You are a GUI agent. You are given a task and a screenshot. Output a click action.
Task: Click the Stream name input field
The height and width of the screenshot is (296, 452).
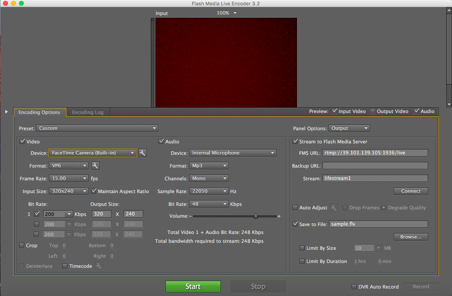pos(375,179)
